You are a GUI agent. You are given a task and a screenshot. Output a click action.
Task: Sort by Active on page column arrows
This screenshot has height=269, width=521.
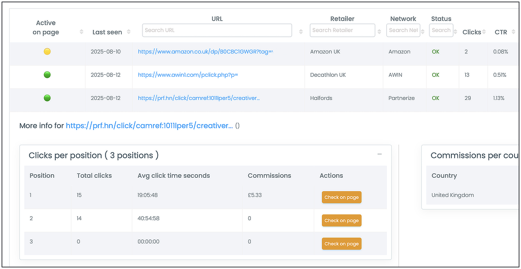tap(81, 32)
